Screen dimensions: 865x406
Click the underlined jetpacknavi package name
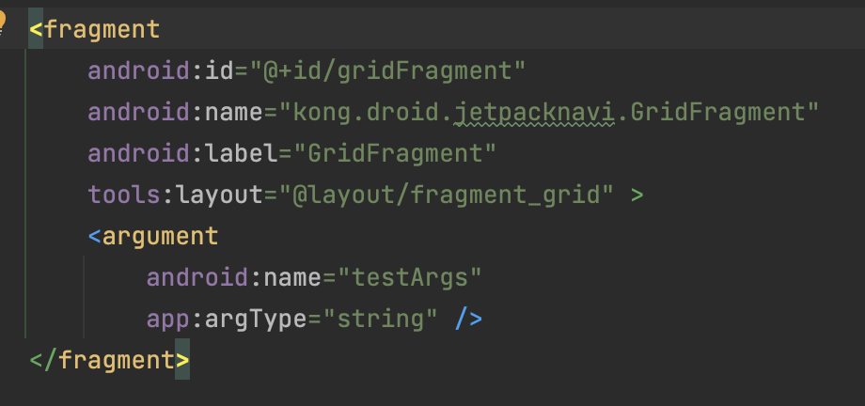533,113
